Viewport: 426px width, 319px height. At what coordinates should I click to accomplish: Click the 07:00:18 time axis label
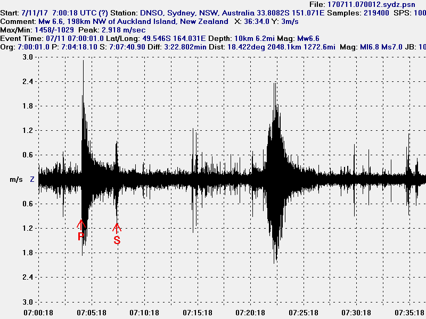coord(39,313)
